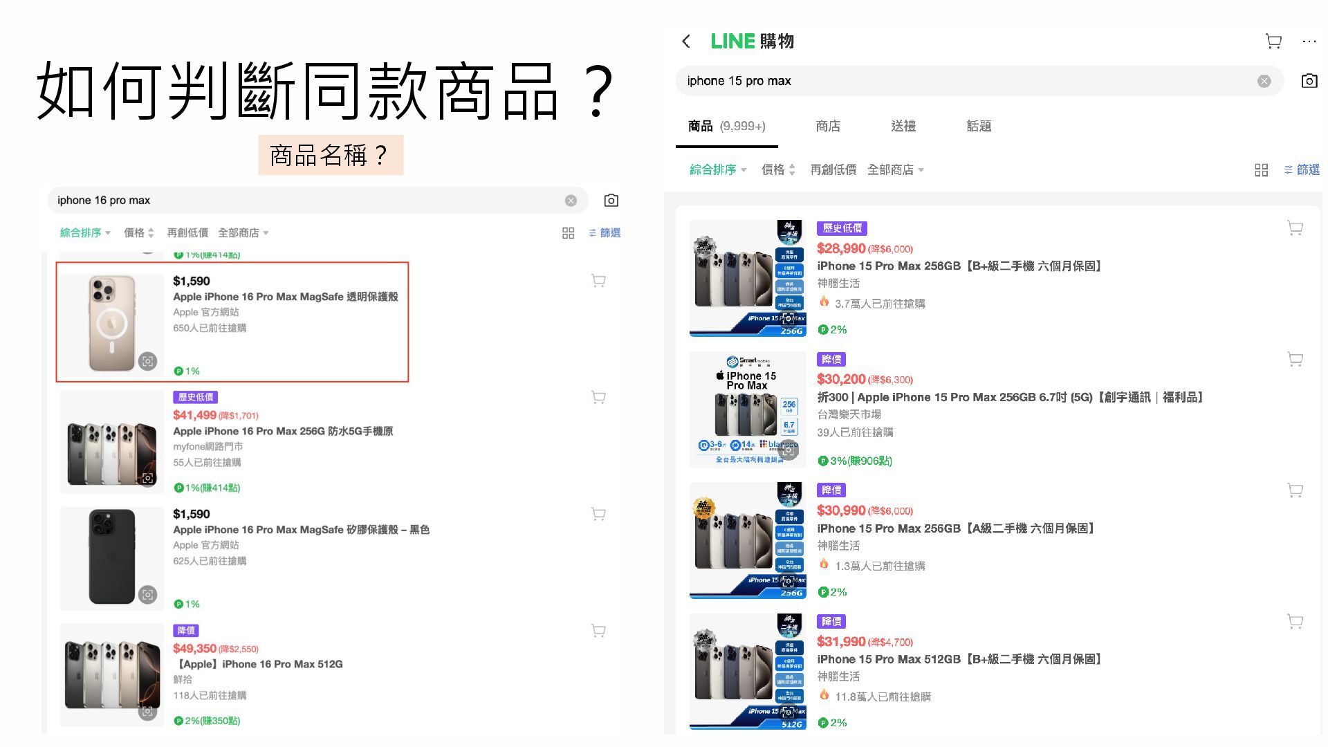The height and width of the screenshot is (747, 1328).
Task: Add 鮮拾 iPhone 16 Pro Max 512G to cart
Action: 598,631
